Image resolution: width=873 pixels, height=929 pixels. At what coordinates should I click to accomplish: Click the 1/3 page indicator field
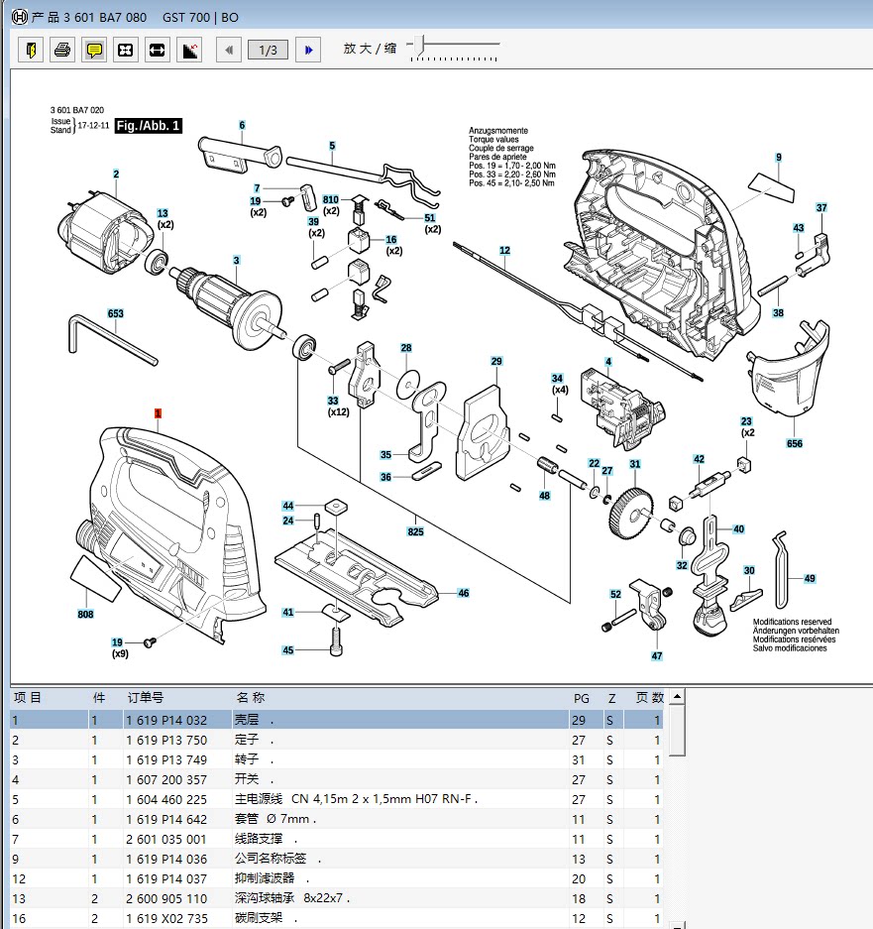click(x=268, y=50)
